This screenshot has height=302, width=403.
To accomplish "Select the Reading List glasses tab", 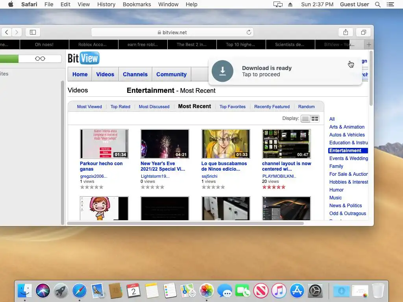I will click(x=40, y=59).
